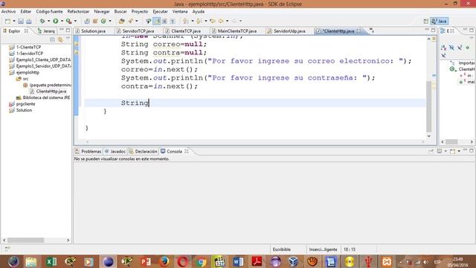Select Biblioteca del sistema JRE node
476x268 pixels.
point(43,98)
